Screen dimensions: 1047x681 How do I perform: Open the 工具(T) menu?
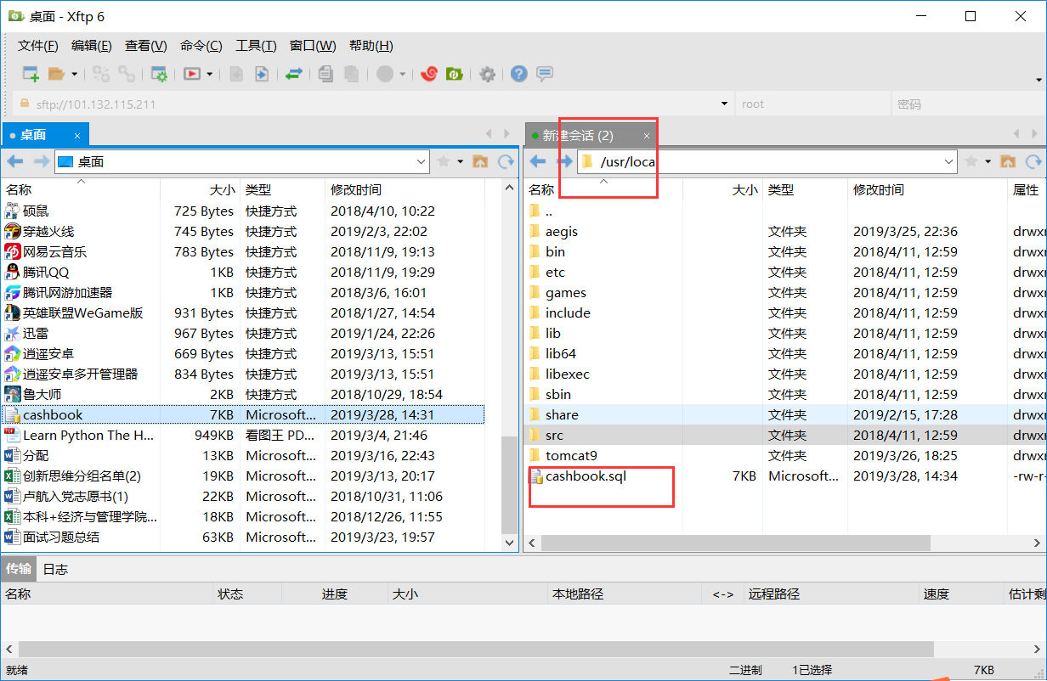click(x=256, y=46)
